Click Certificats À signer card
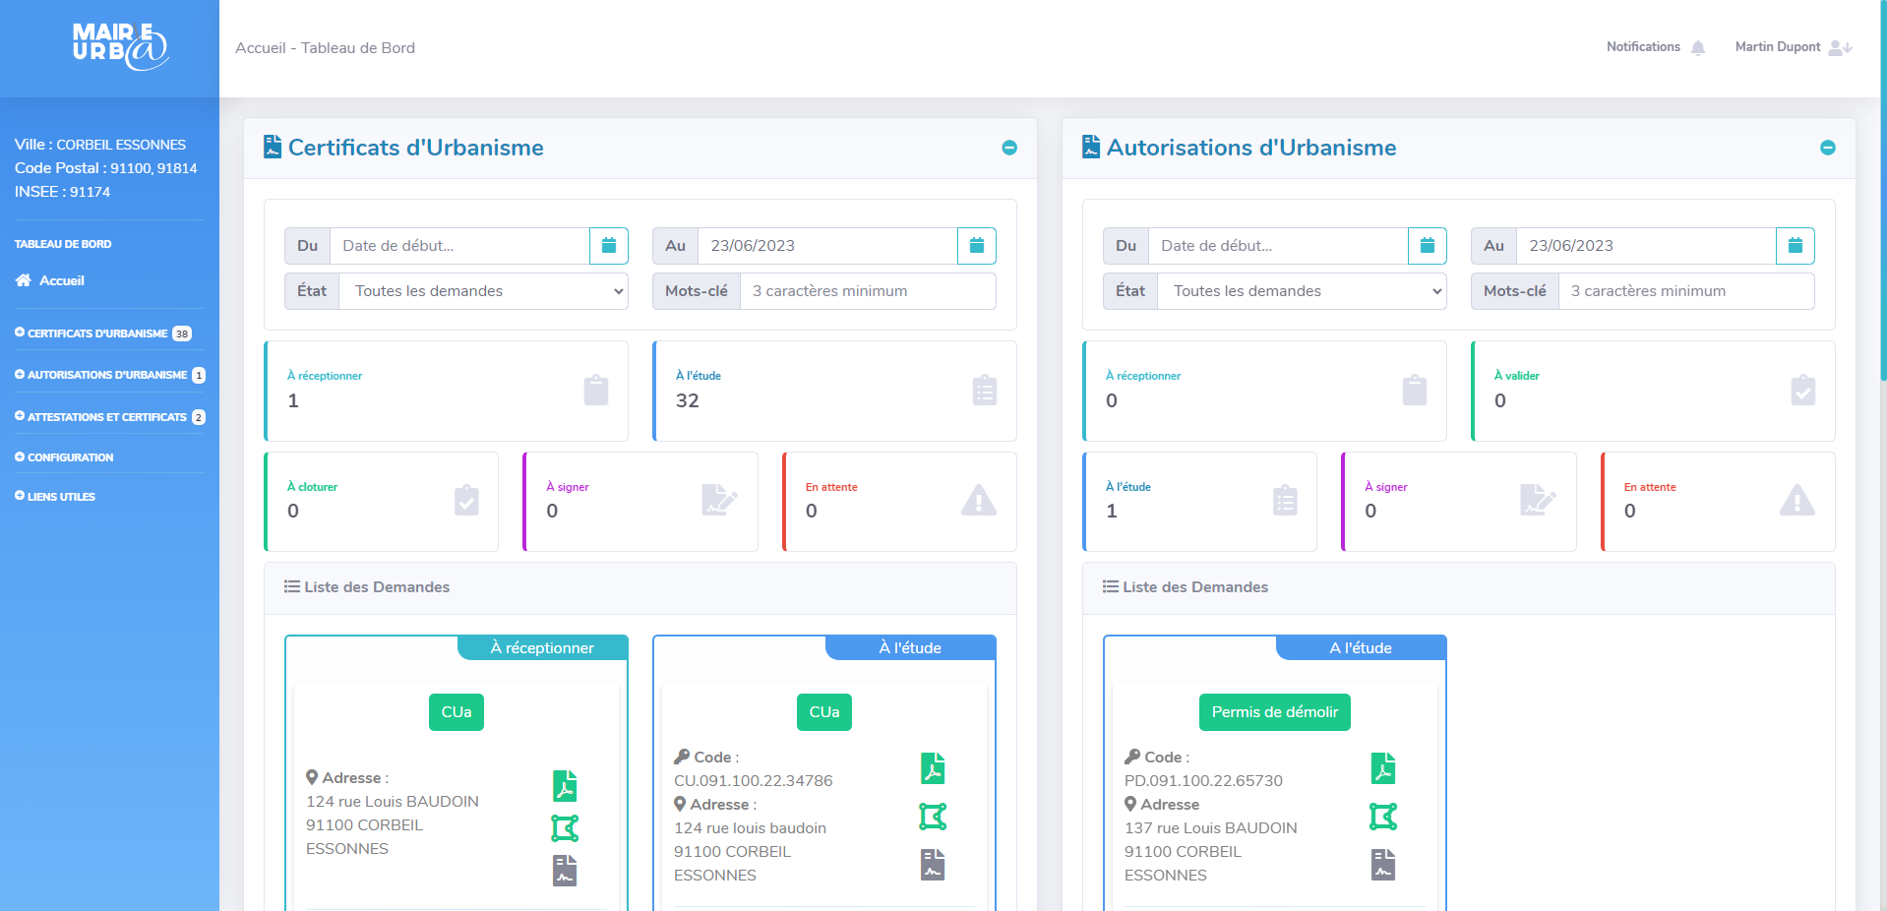The height and width of the screenshot is (911, 1887). (x=640, y=502)
